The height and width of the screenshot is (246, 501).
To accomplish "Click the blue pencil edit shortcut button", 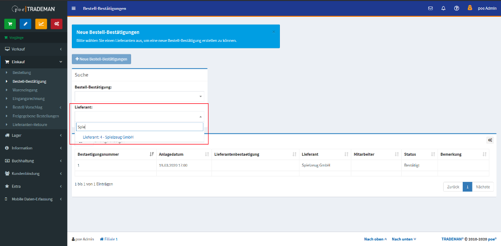I will point(25,24).
